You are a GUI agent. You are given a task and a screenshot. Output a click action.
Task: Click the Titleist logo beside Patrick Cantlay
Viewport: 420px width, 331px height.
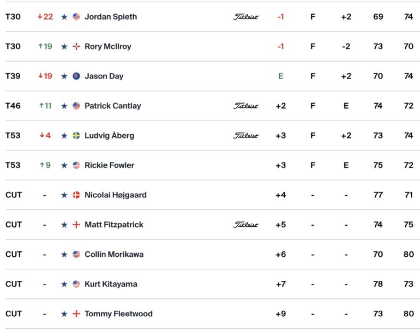[x=245, y=106]
